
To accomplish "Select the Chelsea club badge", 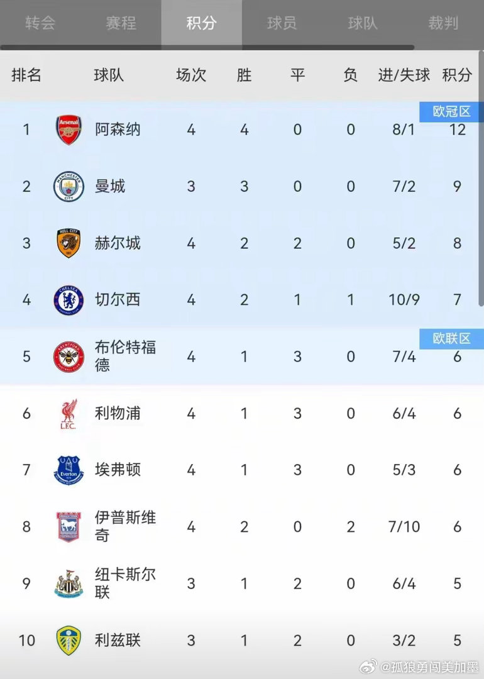I will [69, 300].
